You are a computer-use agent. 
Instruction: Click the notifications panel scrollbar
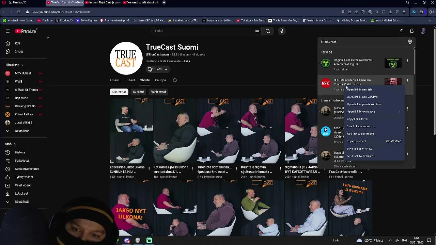click(415, 61)
